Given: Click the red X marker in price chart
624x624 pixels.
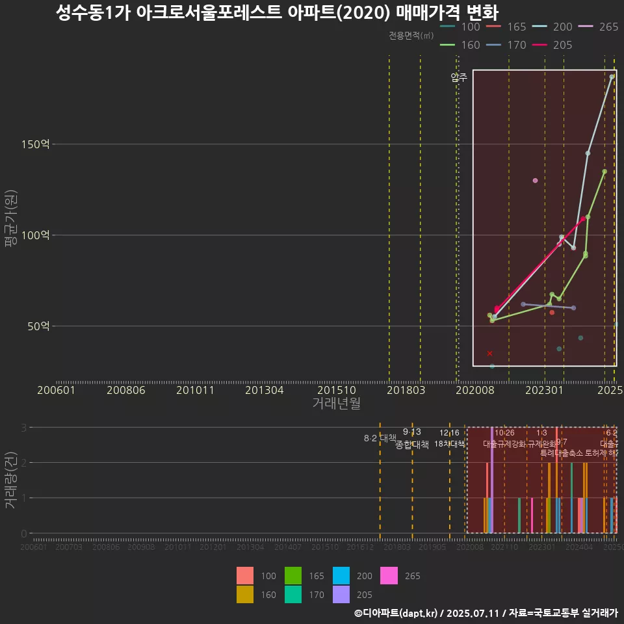Looking at the screenshot, I should tap(490, 354).
